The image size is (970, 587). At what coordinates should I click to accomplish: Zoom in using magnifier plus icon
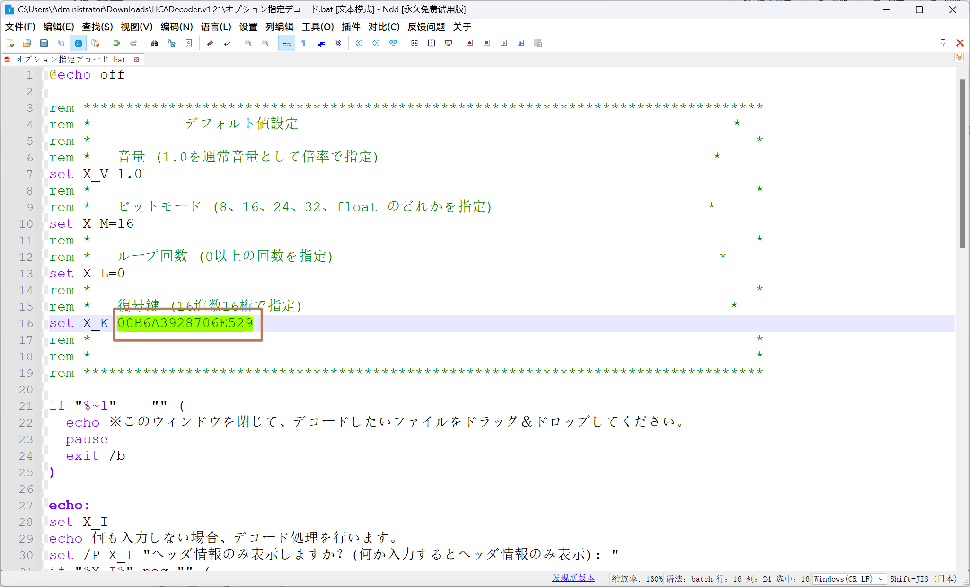point(248,43)
